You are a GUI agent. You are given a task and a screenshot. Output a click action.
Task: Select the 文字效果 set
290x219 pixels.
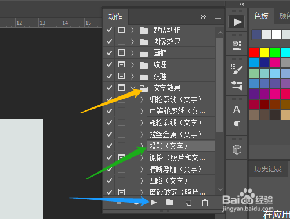167,88
